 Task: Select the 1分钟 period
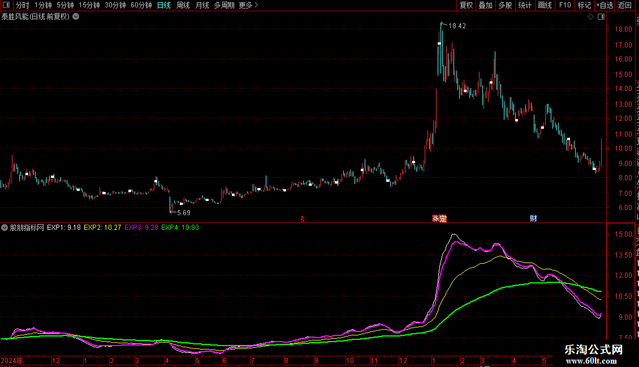tap(43, 5)
